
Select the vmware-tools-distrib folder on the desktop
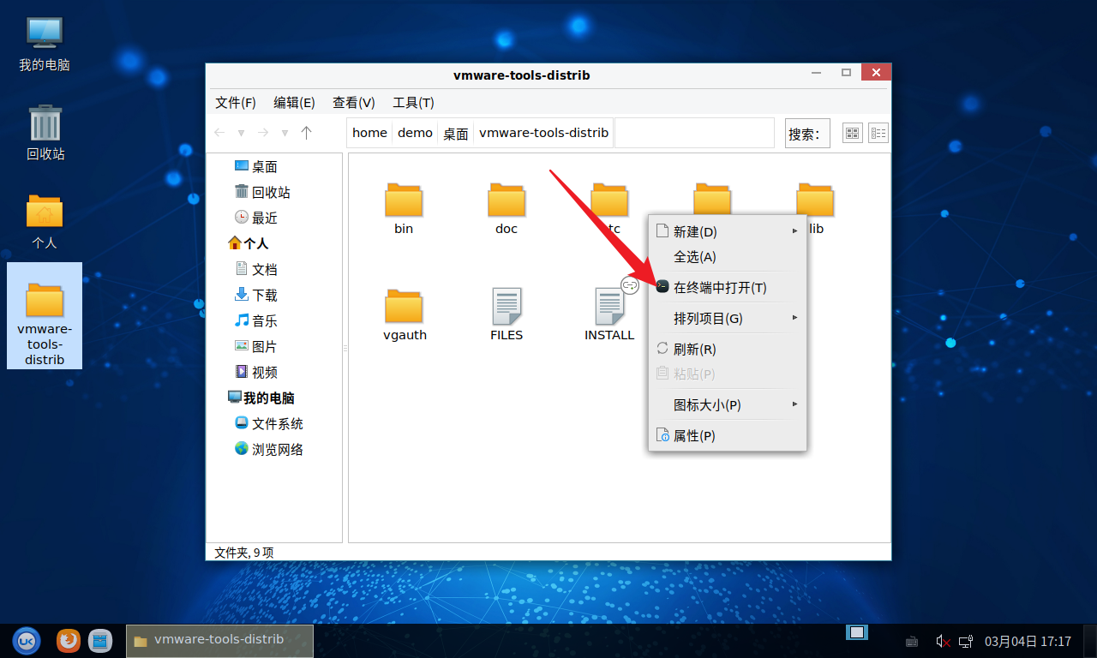45,316
